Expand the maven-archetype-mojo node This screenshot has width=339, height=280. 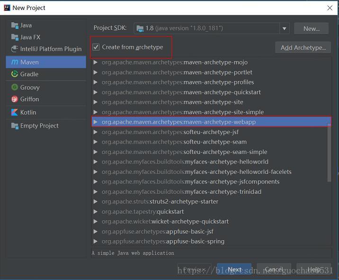click(x=95, y=63)
